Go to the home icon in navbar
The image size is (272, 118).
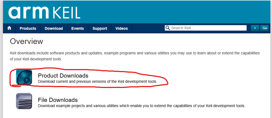point(9,28)
